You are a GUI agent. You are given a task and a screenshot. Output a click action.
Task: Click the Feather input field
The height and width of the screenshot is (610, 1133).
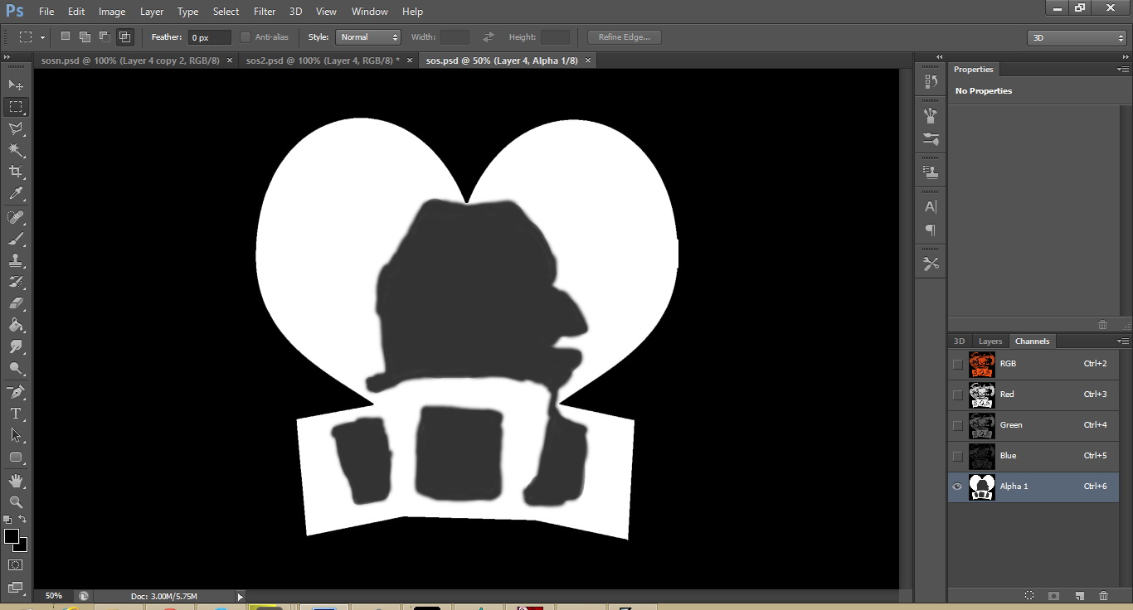(210, 37)
